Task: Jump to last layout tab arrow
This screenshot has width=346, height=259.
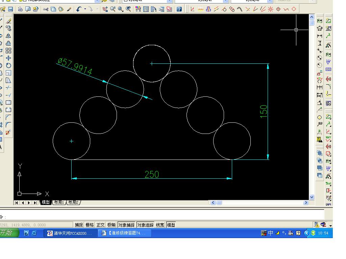Action: [x=35, y=203]
